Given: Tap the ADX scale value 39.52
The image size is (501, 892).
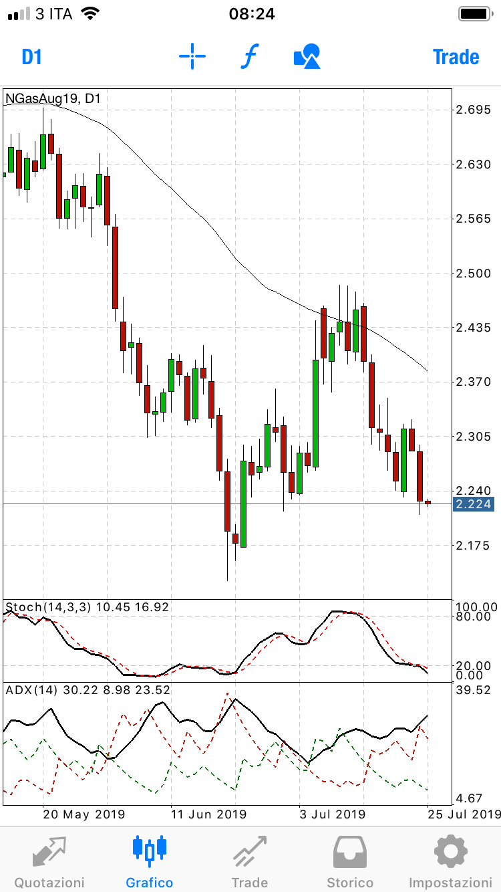Looking at the screenshot, I should [474, 690].
